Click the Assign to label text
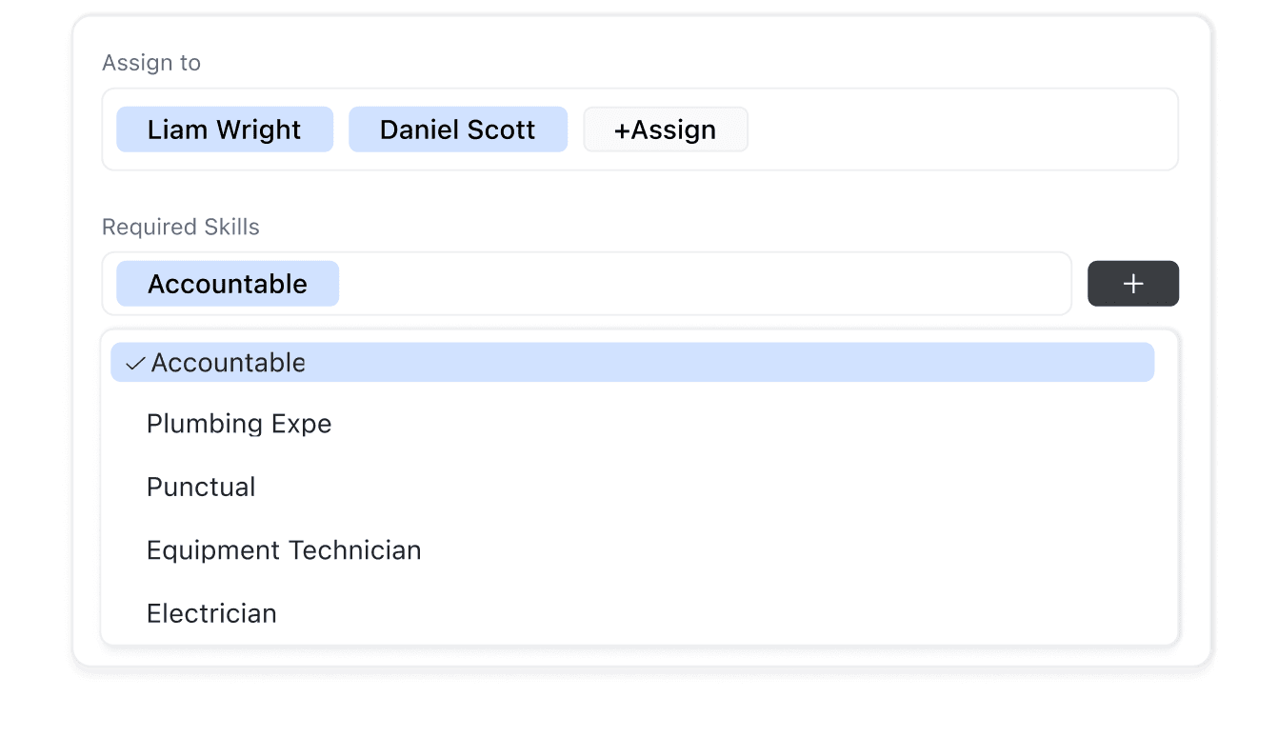Viewport: 1278px width, 737px height. [x=150, y=62]
